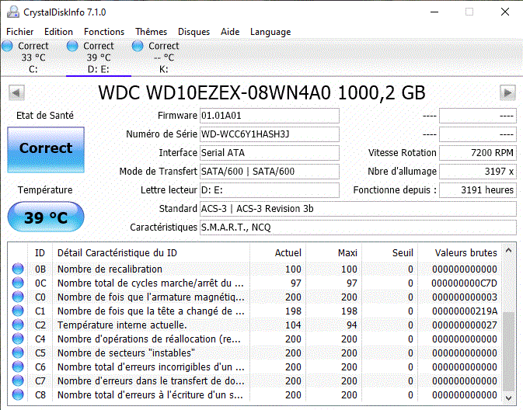Click raw value 000000000027
The image size is (523, 410).
(x=464, y=325)
